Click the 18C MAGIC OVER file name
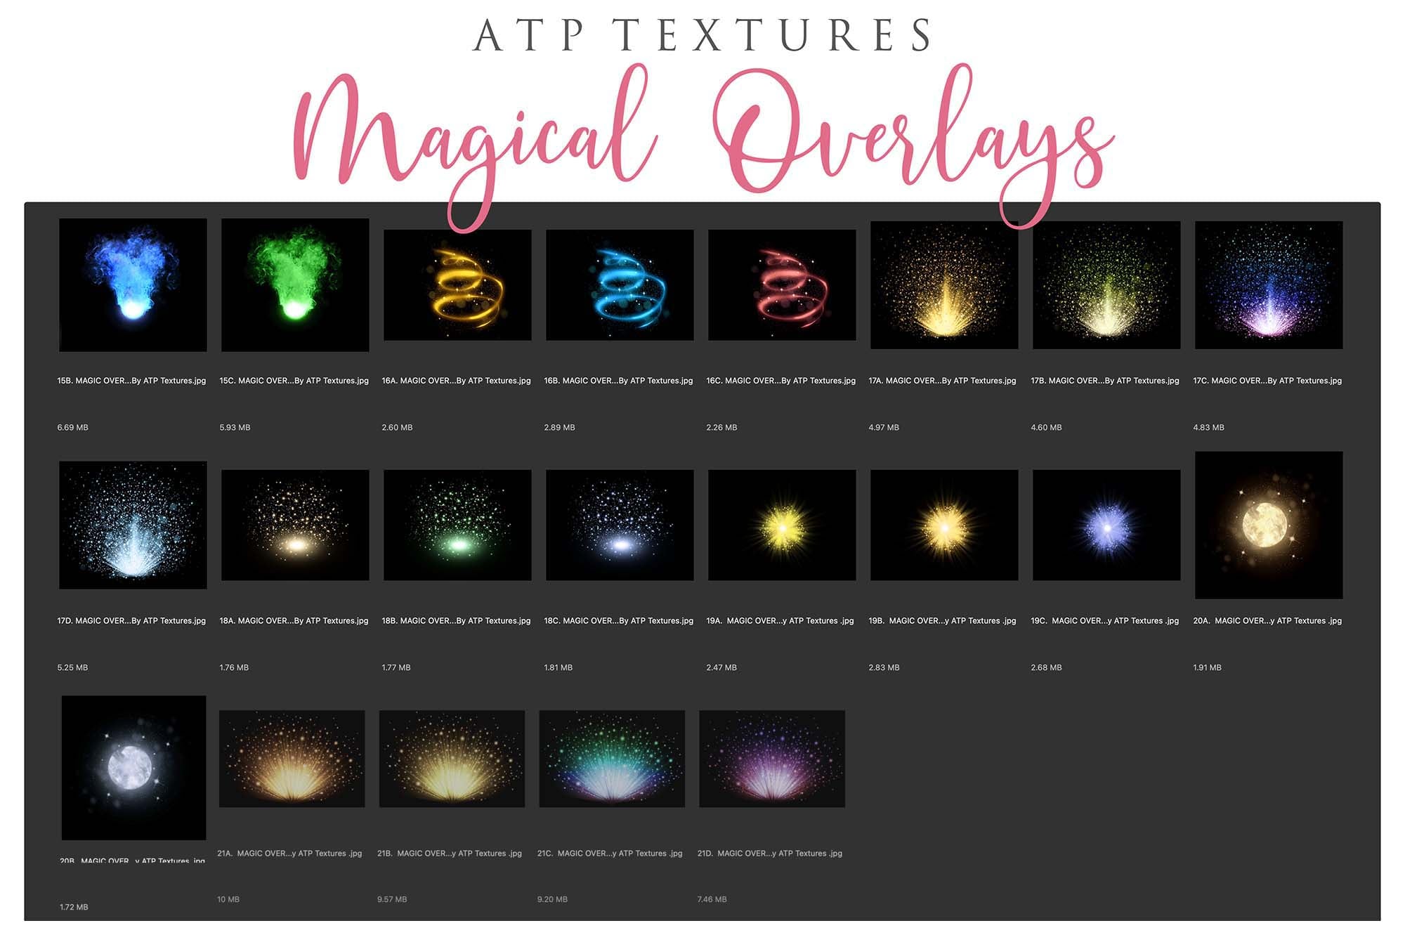 618,621
